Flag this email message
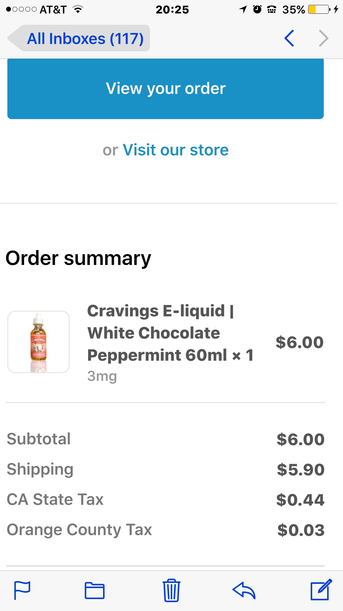Viewport: 343px width, 611px height. [x=22, y=590]
